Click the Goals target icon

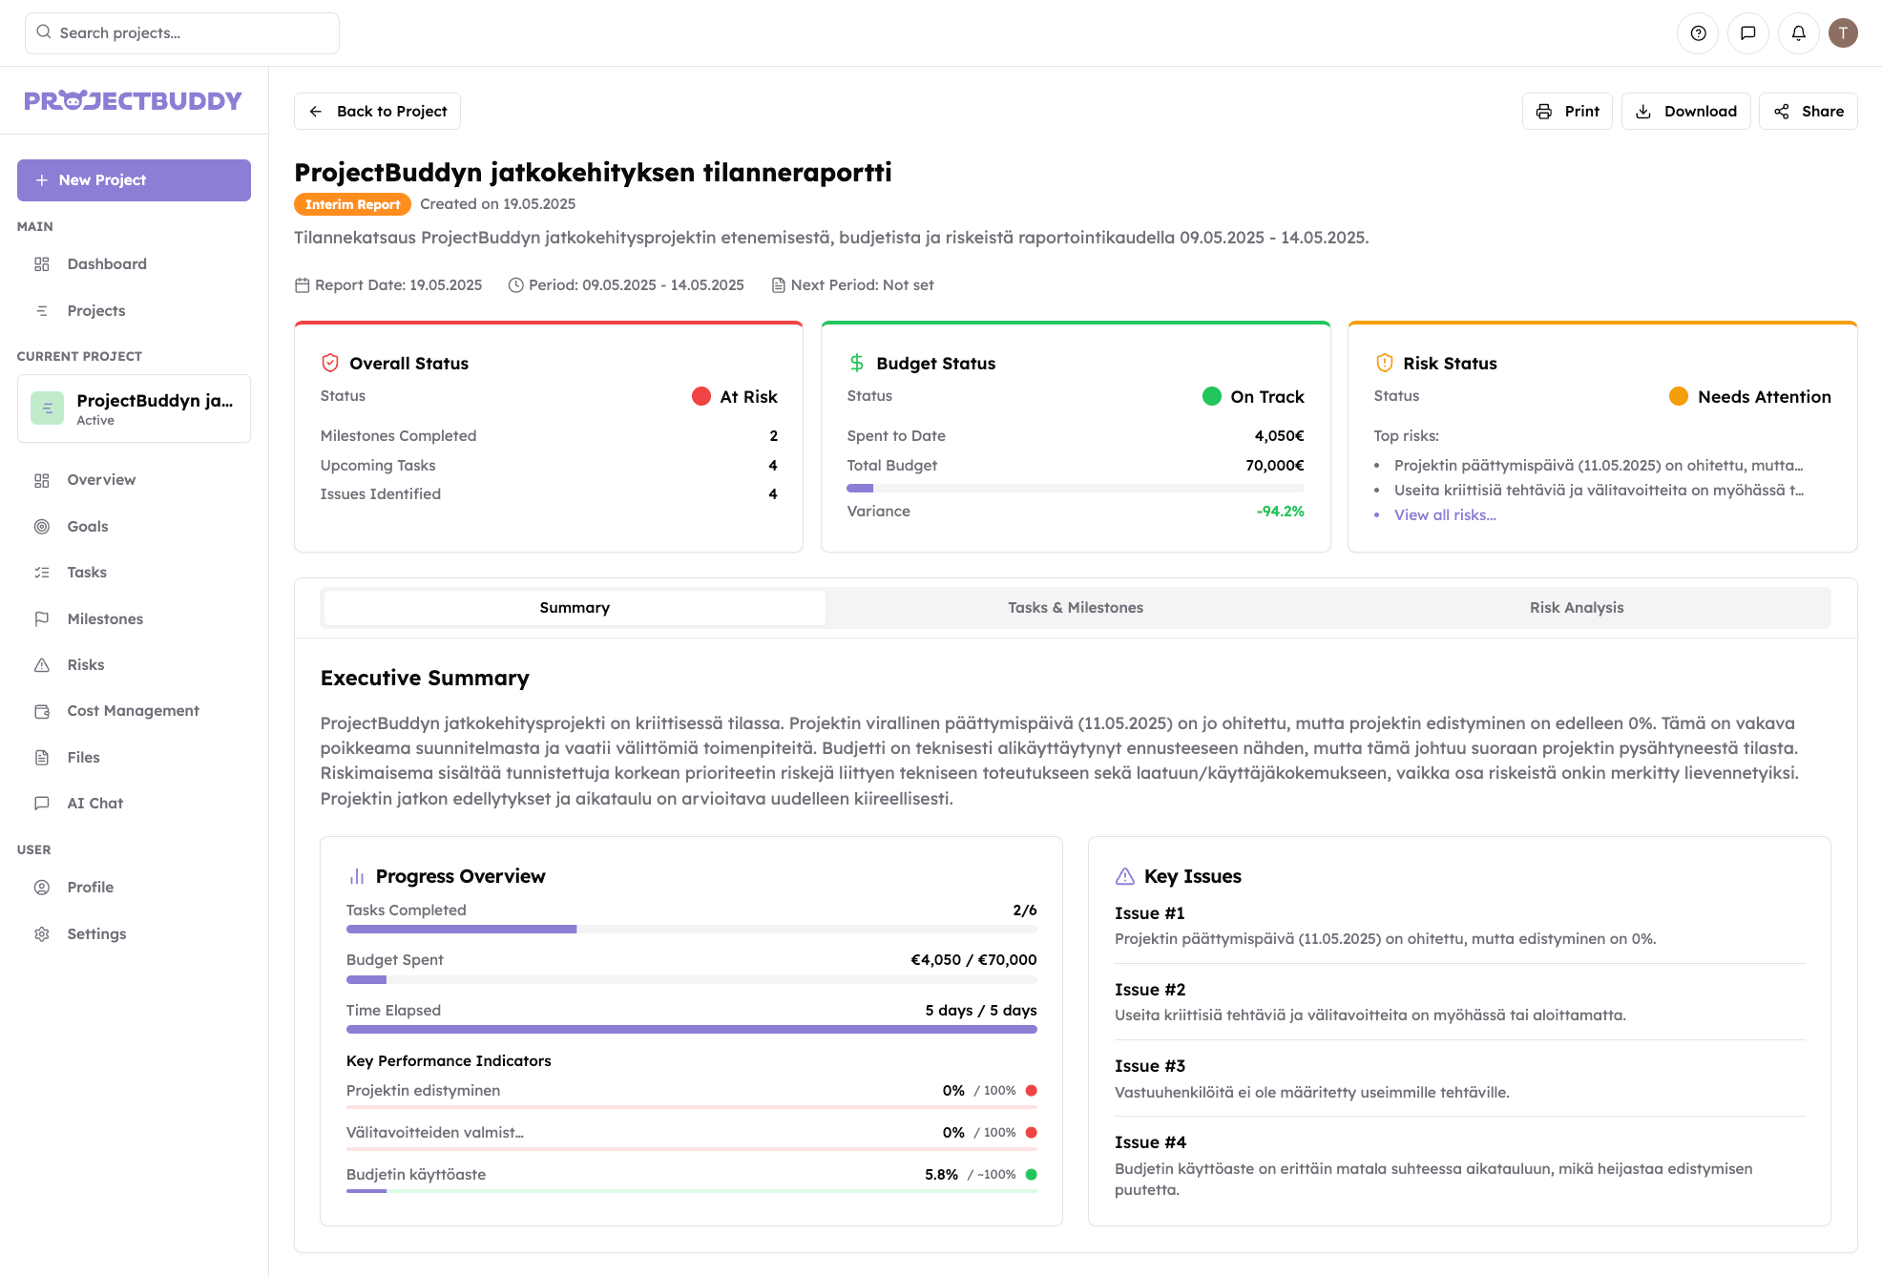coord(42,527)
